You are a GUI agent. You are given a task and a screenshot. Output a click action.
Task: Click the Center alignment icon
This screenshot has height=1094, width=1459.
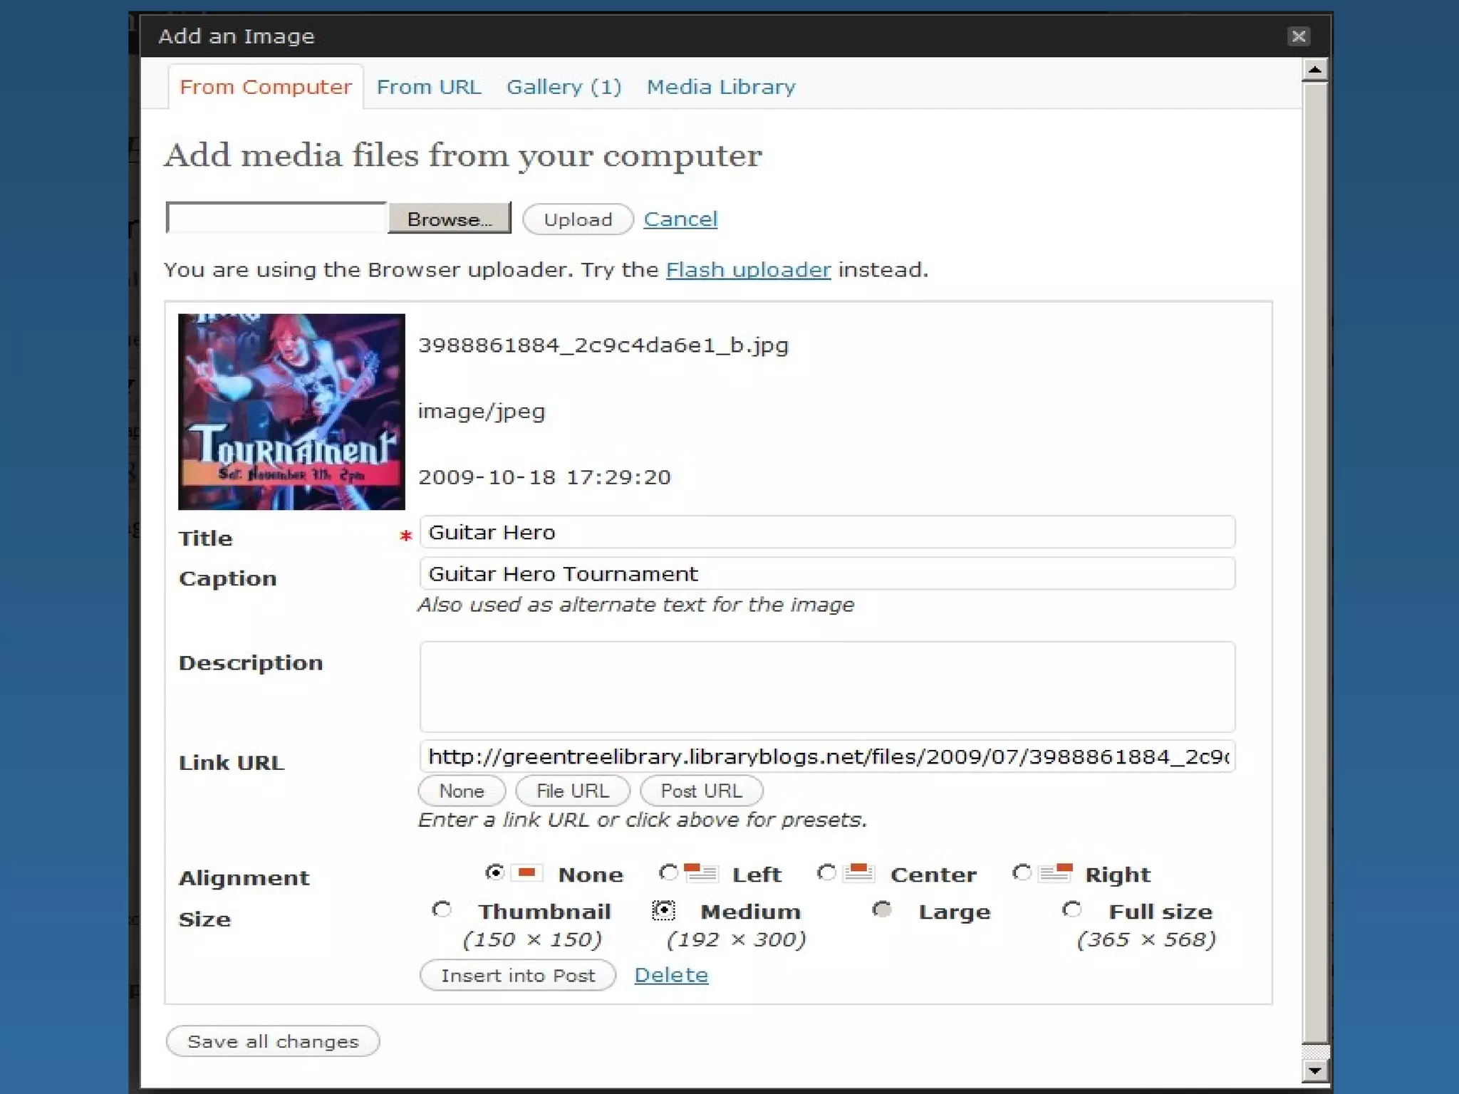859,872
